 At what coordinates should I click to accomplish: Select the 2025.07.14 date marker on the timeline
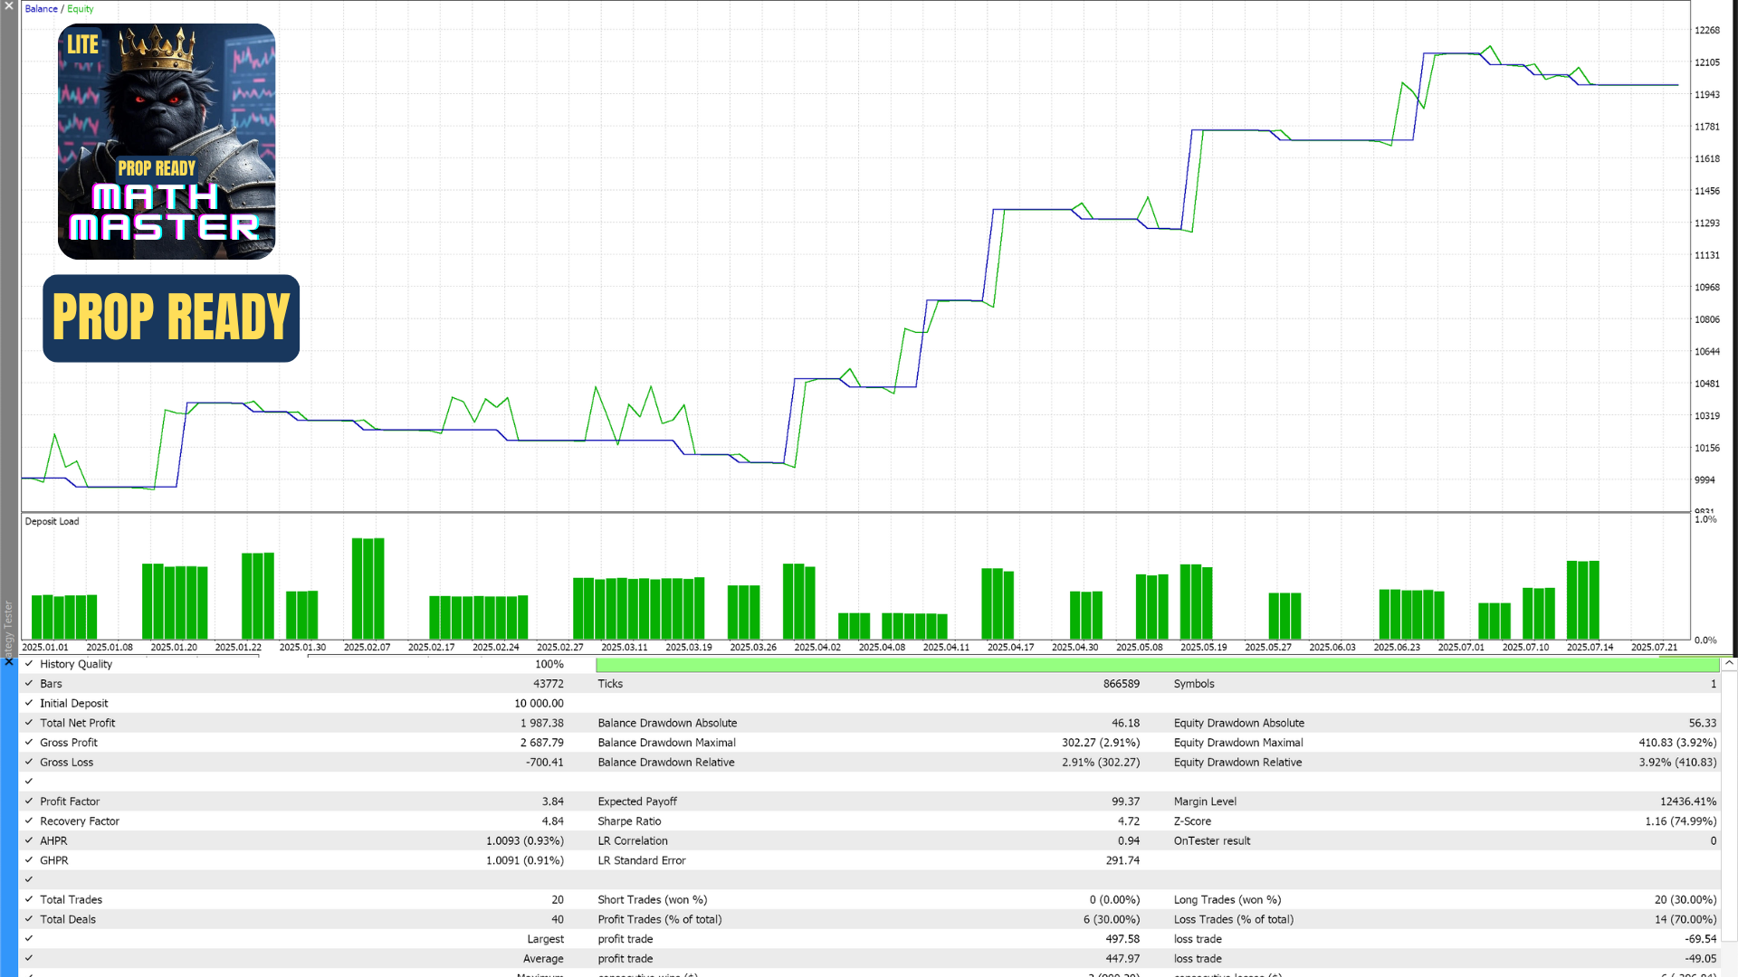click(1590, 647)
